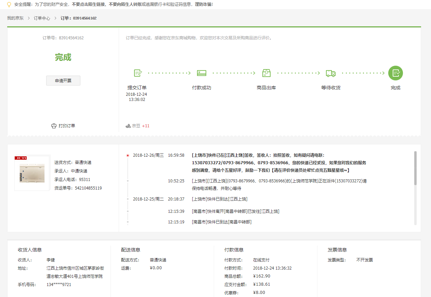Click the payable amount ¥138.61

click(x=262, y=284)
